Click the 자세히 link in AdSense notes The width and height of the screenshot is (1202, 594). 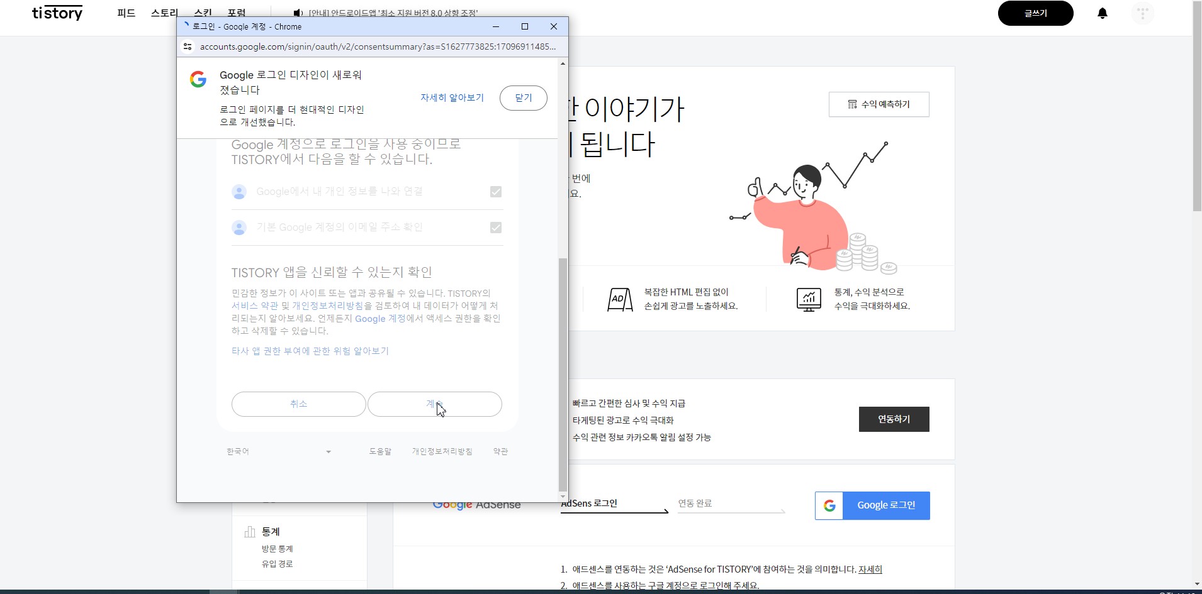(x=870, y=569)
